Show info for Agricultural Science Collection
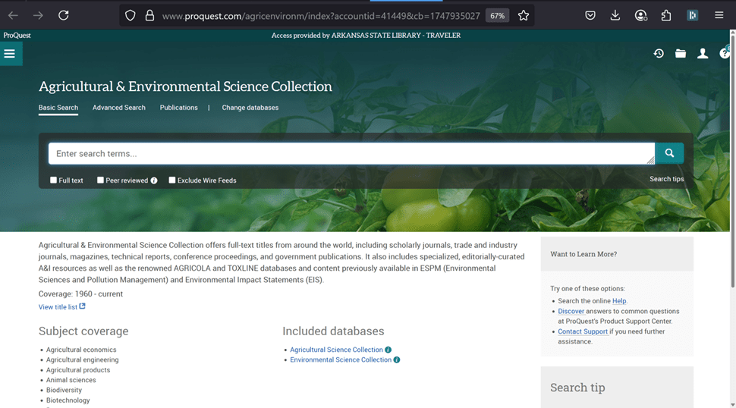 [388, 350]
